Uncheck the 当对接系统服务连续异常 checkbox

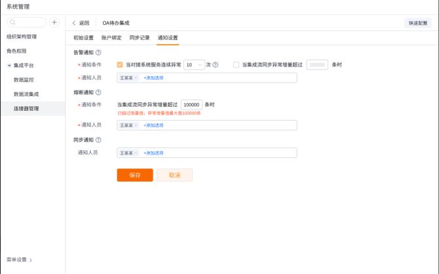[x=120, y=65]
